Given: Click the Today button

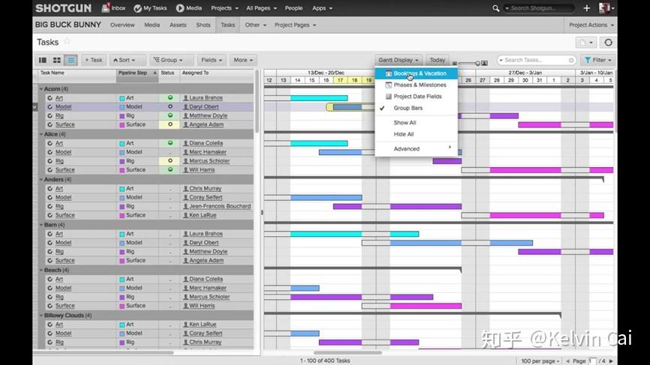Looking at the screenshot, I should [438, 60].
